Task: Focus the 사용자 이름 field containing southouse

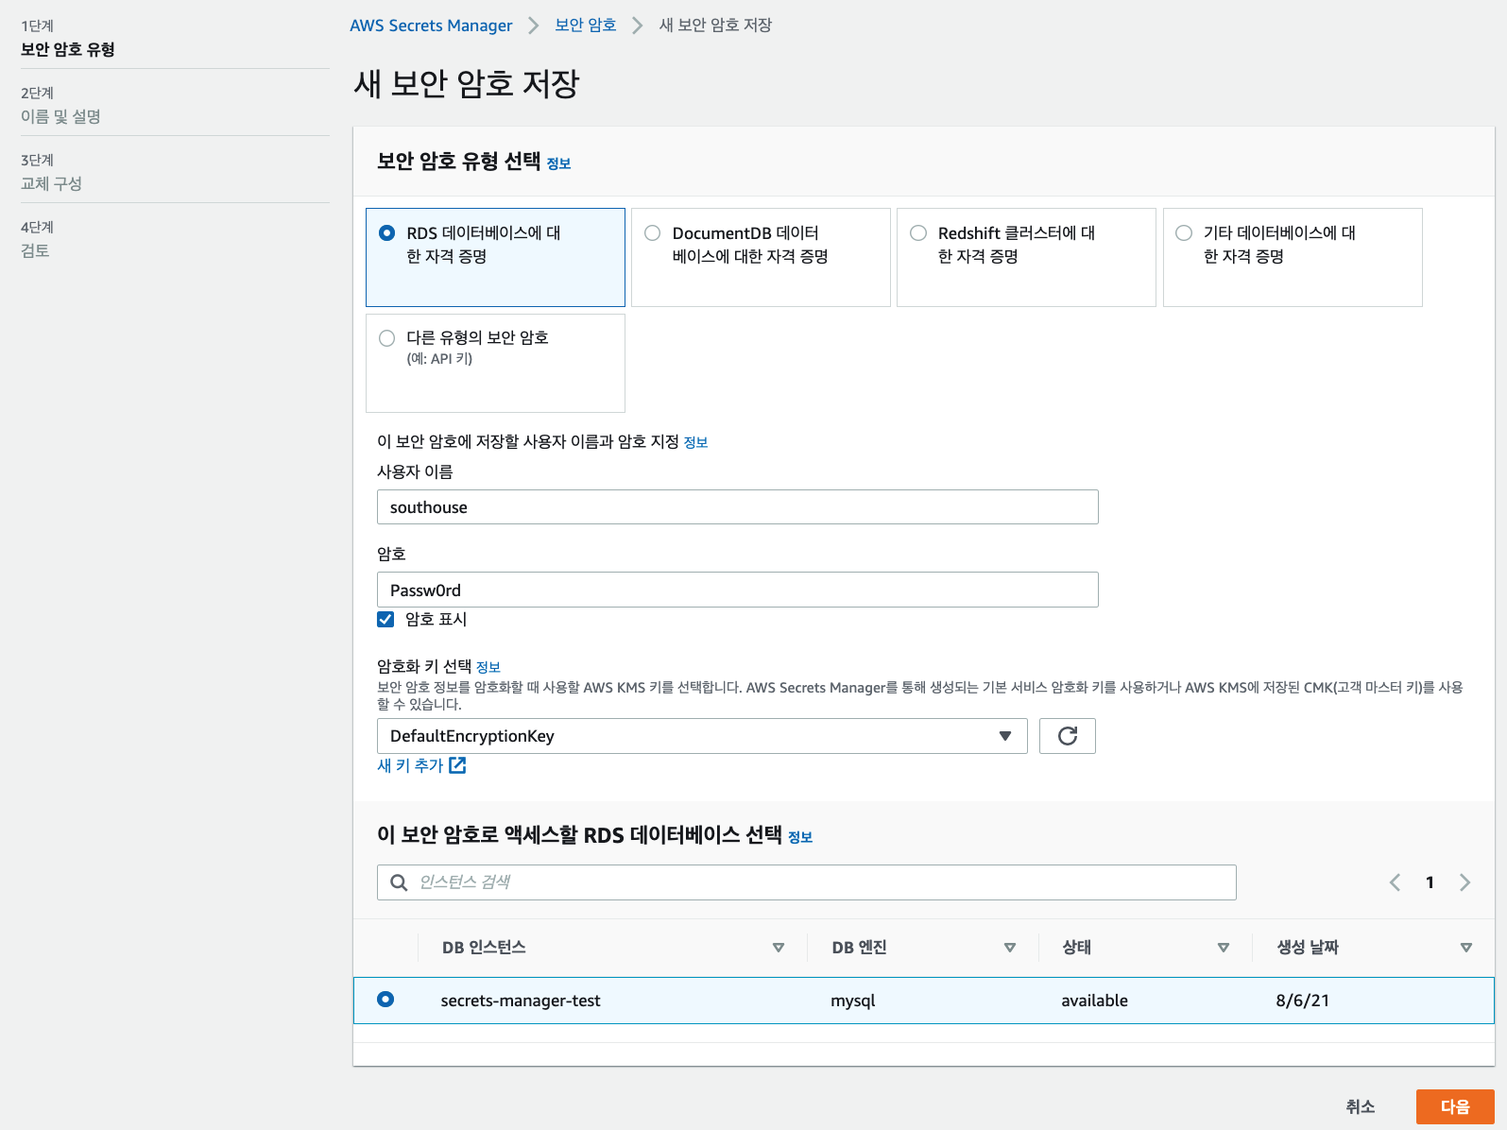Action: coord(738,507)
